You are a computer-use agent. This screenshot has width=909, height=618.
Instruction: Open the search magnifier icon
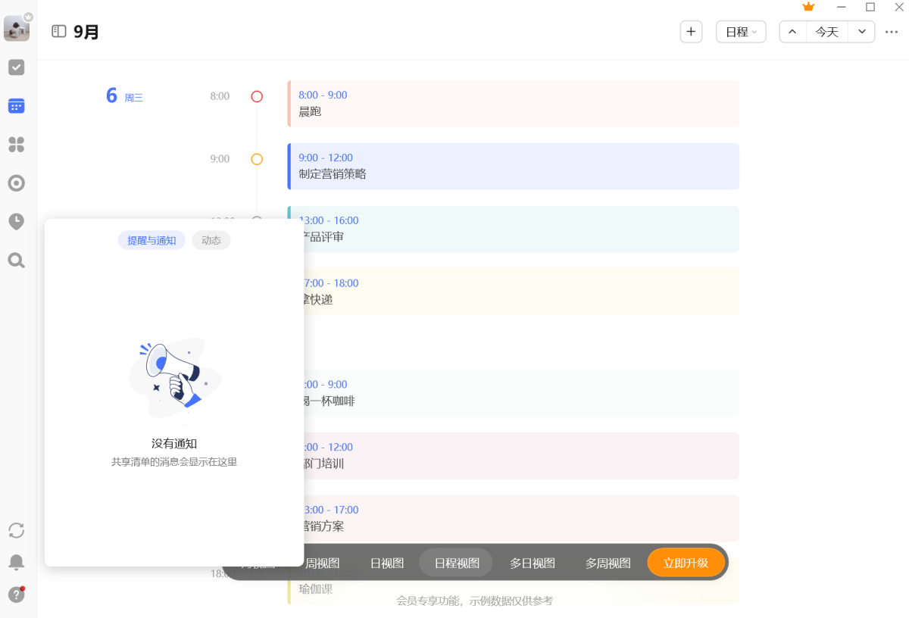[16, 261]
